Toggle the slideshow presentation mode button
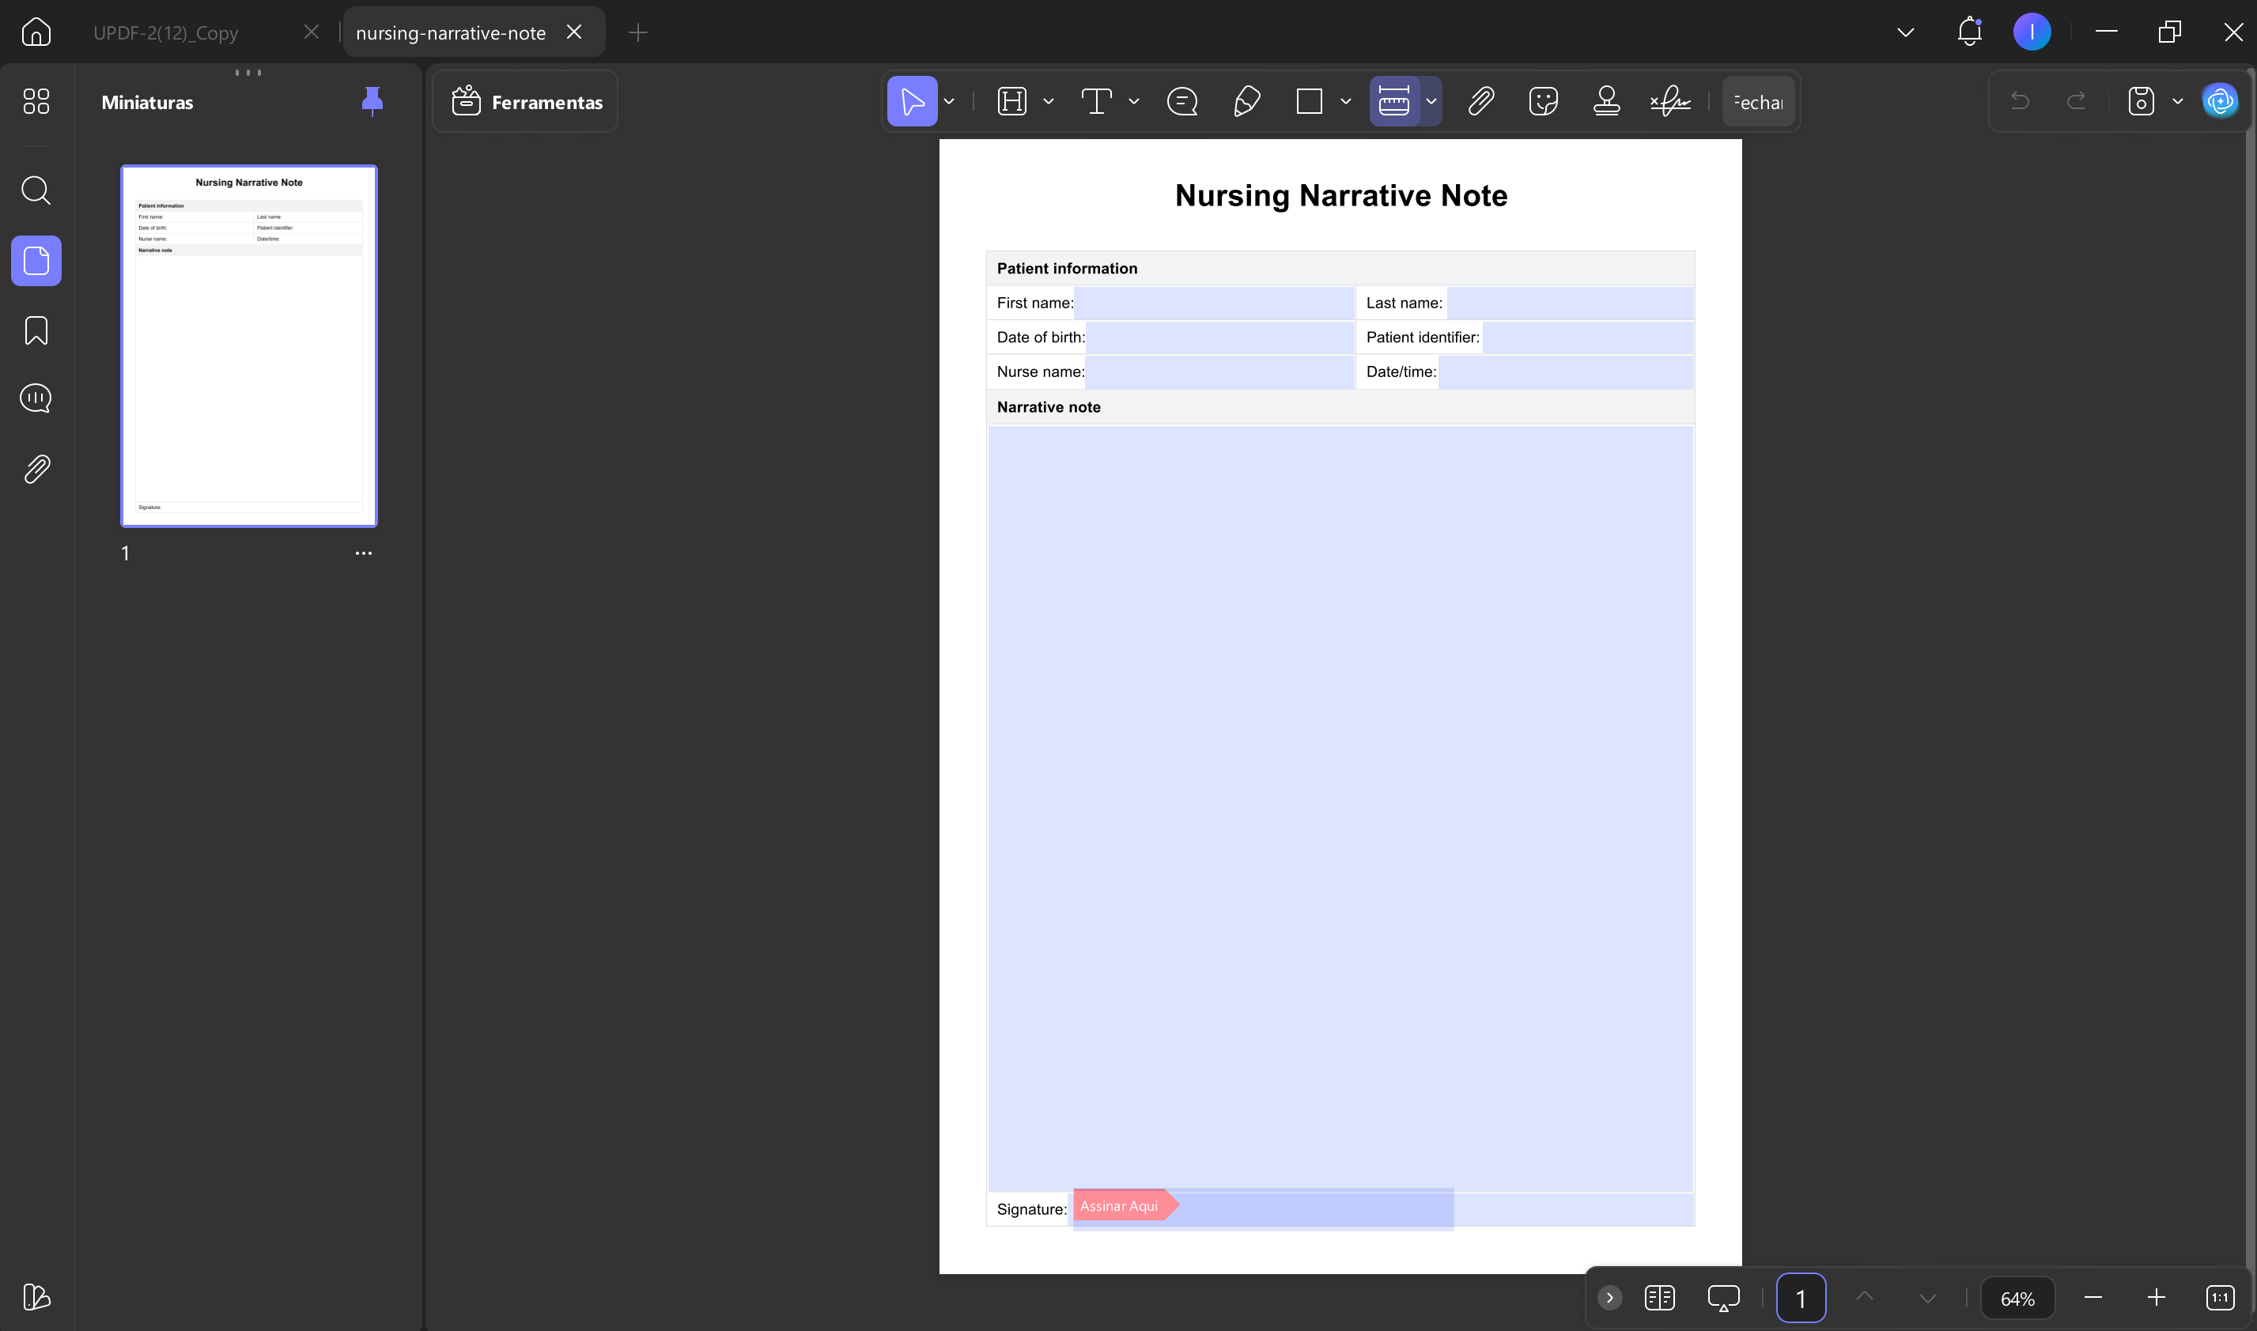This screenshot has width=2257, height=1331. point(1723,1298)
